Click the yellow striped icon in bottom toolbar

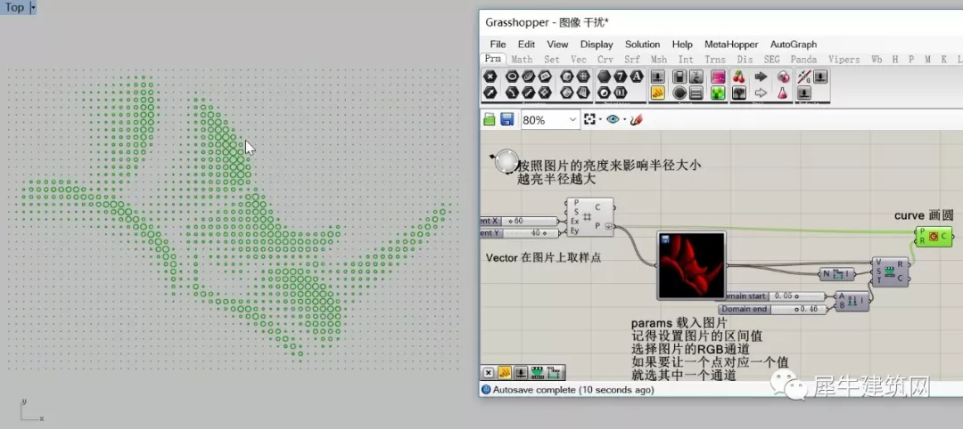[505, 373]
